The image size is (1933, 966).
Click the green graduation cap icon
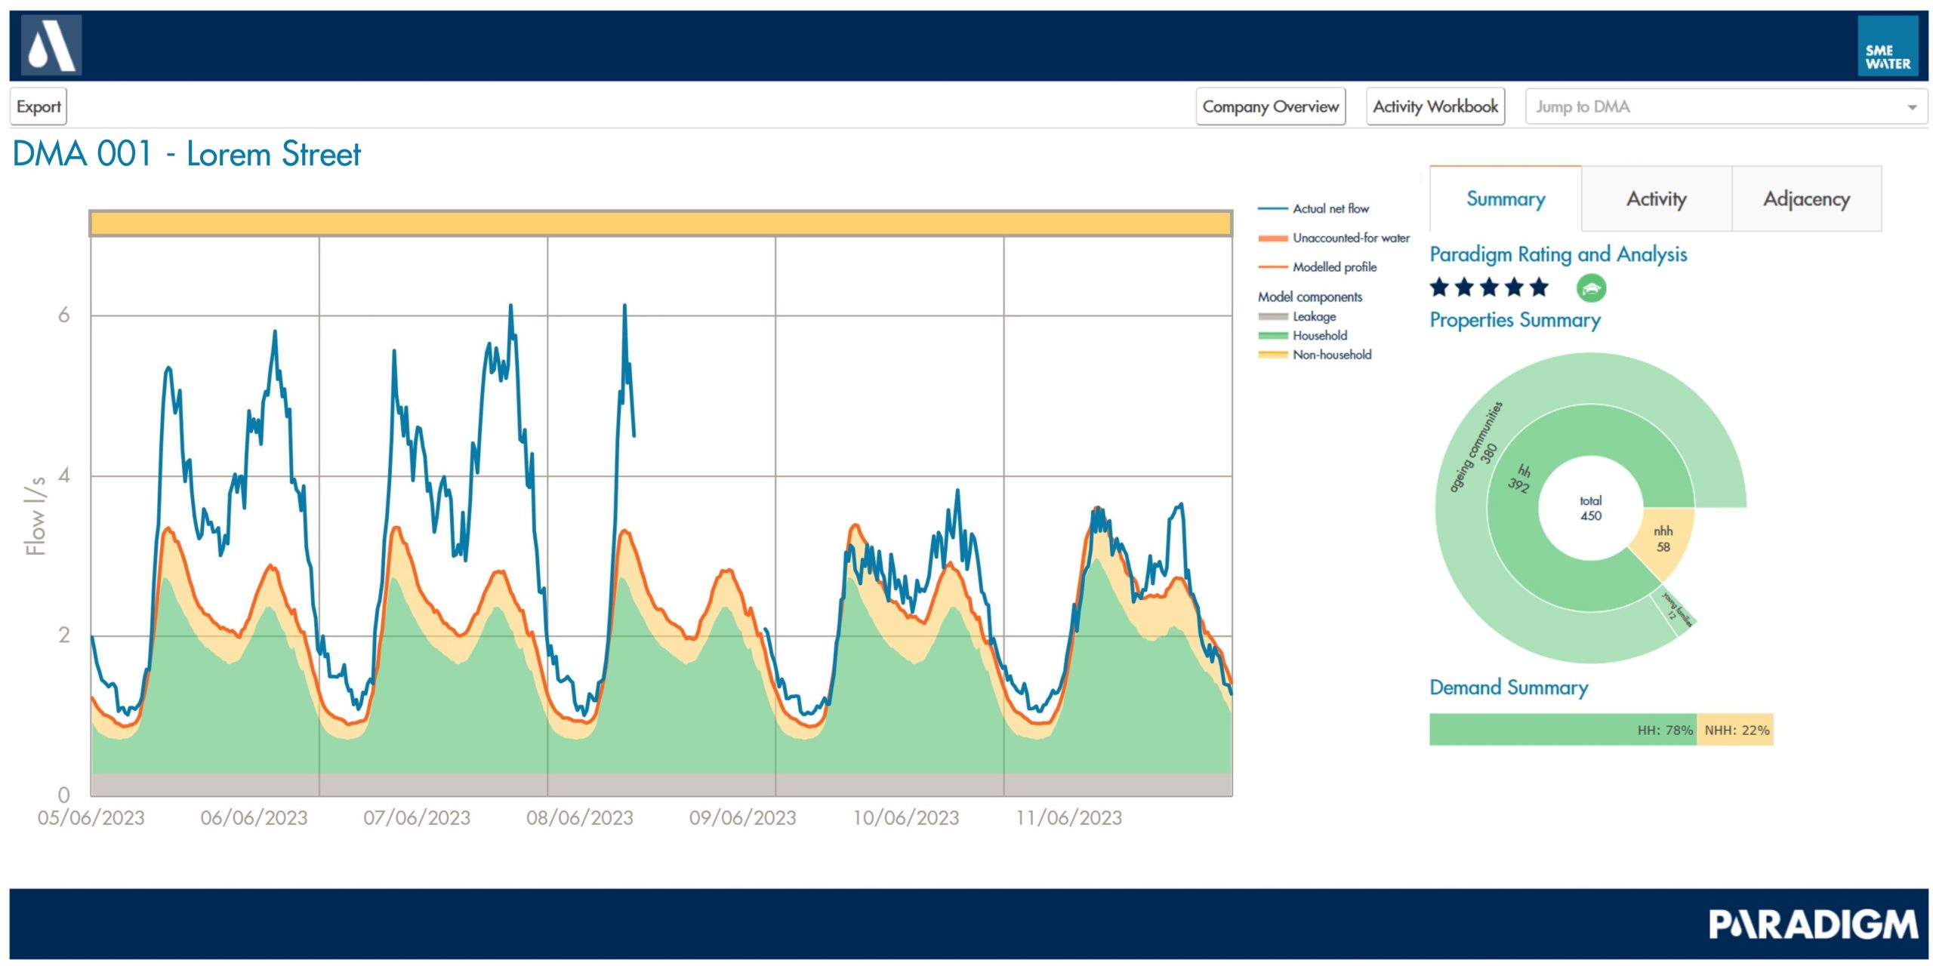pyautogui.click(x=1591, y=288)
